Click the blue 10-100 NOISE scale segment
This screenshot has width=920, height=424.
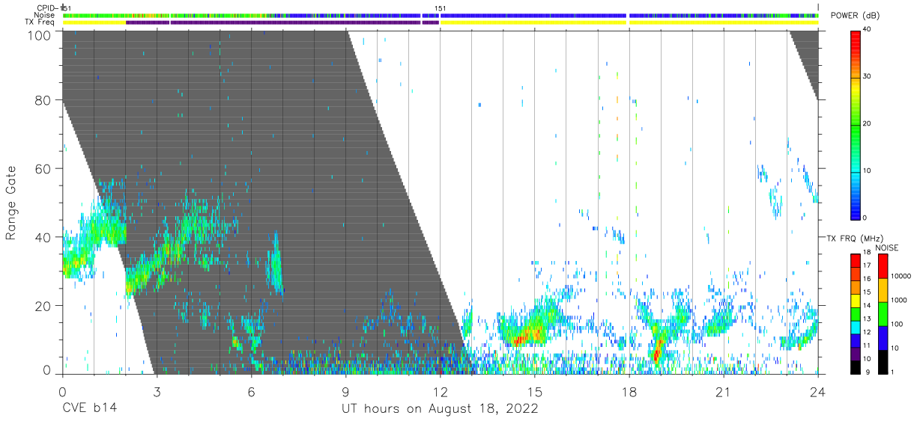click(x=883, y=338)
